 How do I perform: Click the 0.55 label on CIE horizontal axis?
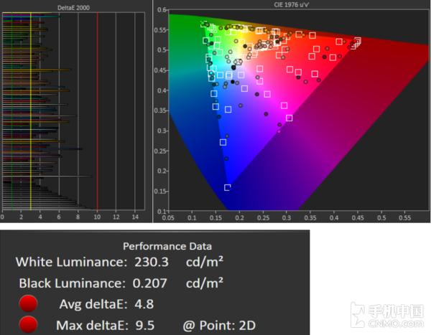tap(405, 216)
